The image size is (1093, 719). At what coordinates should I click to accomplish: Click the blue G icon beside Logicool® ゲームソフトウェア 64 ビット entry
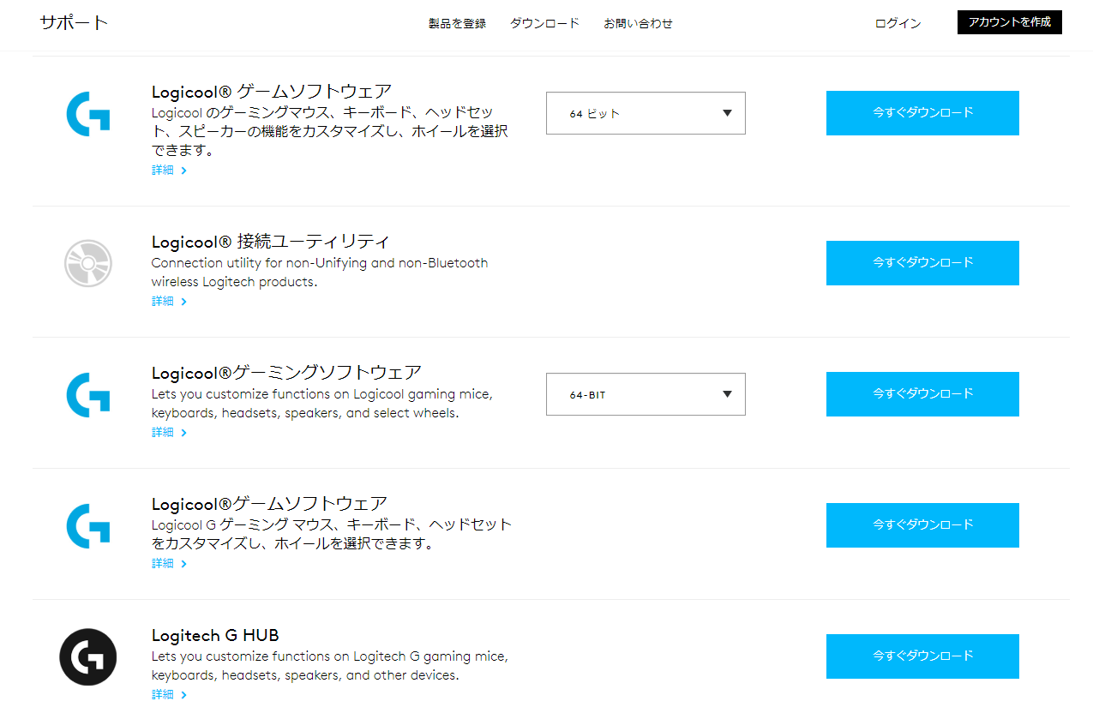click(x=88, y=113)
